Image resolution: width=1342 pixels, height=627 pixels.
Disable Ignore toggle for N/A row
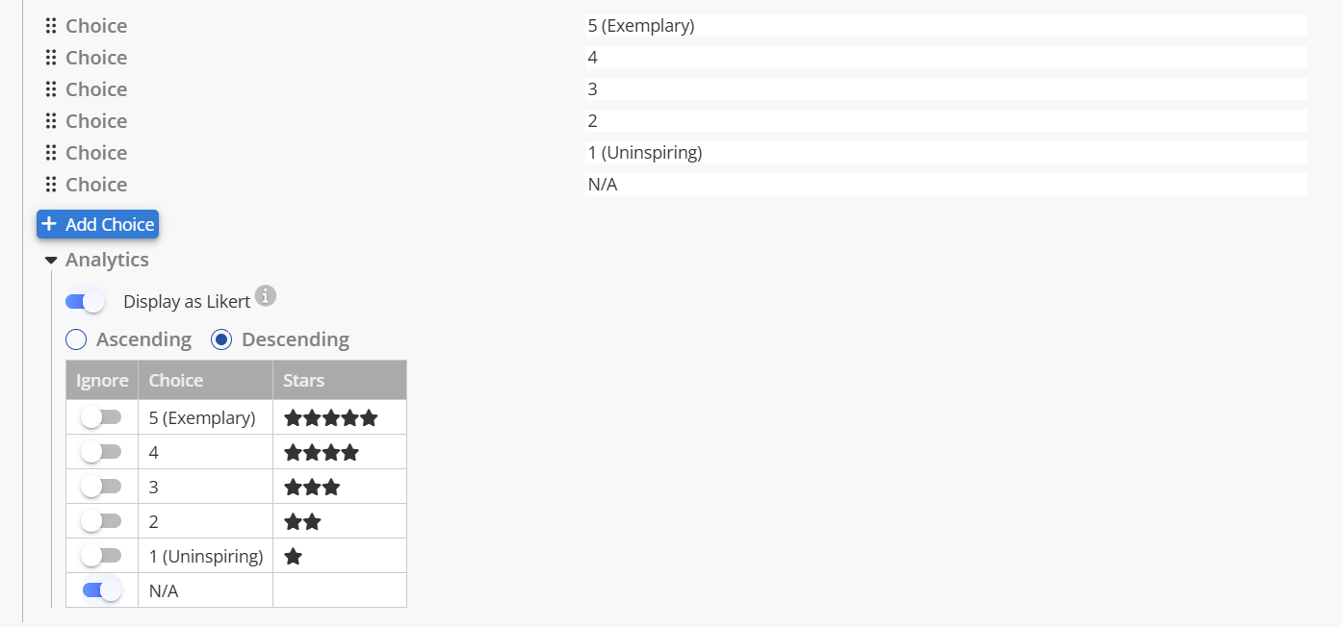102,590
